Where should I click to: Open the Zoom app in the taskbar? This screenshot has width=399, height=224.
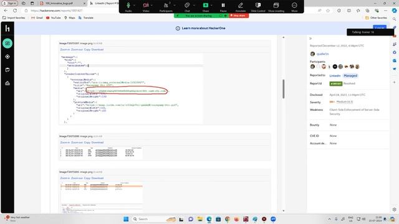click(273, 219)
